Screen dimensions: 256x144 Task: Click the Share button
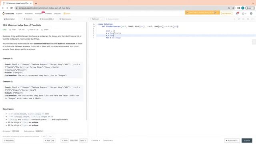point(45,30)
